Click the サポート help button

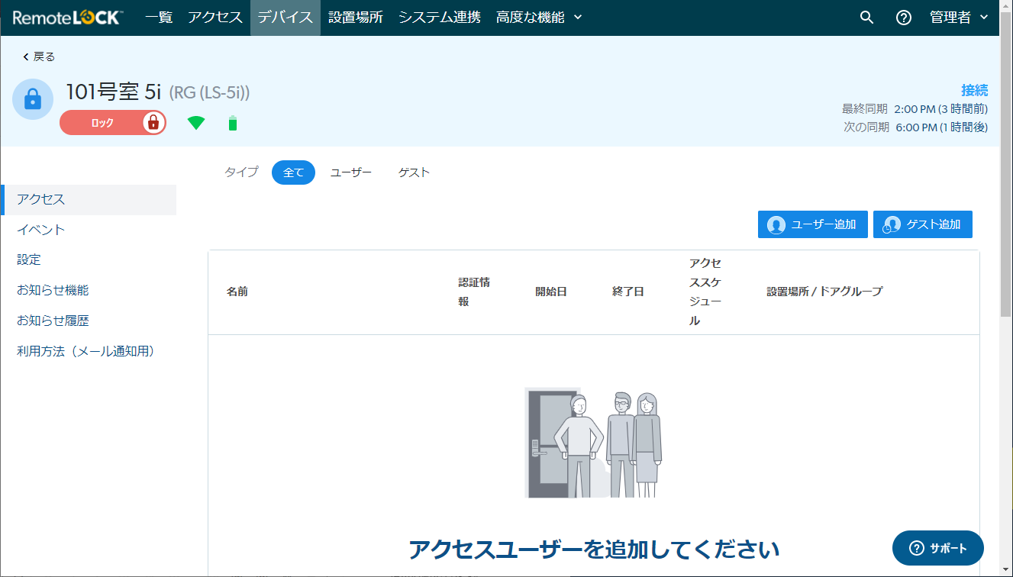pos(938,548)
